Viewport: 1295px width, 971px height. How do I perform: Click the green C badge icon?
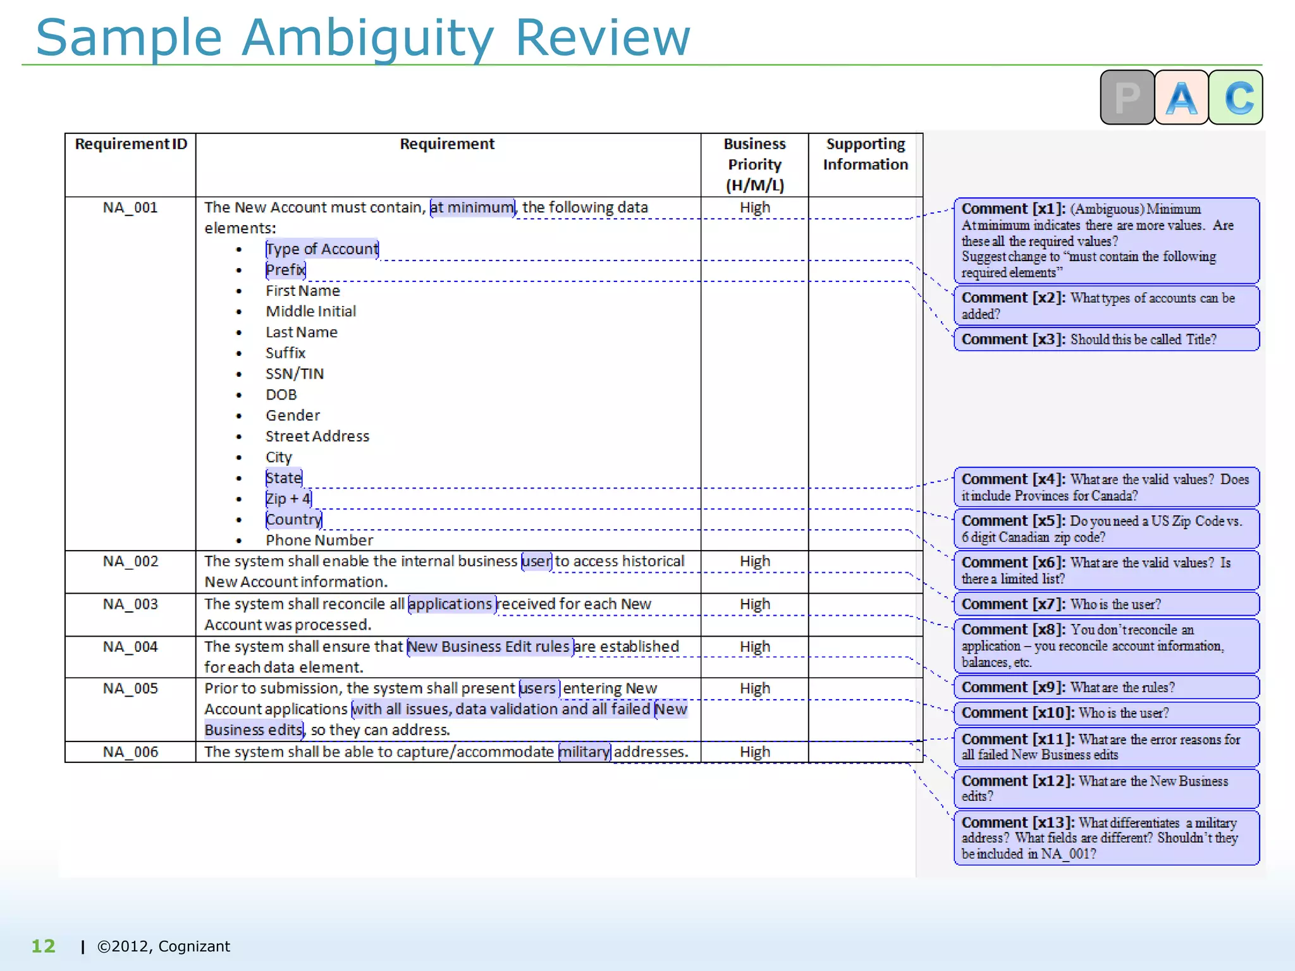(x=1236, y=97)
